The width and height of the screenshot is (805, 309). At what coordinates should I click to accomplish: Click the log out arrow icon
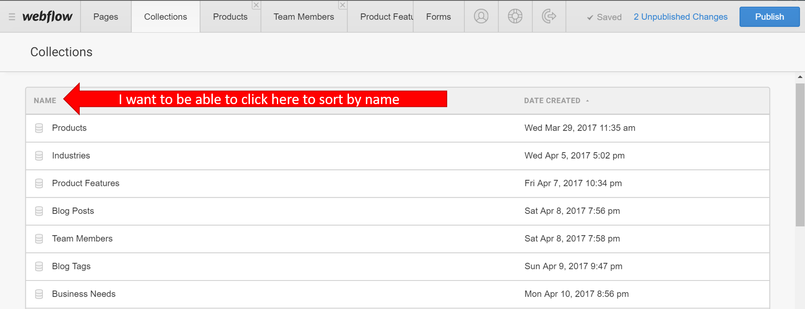coord(549,16)
